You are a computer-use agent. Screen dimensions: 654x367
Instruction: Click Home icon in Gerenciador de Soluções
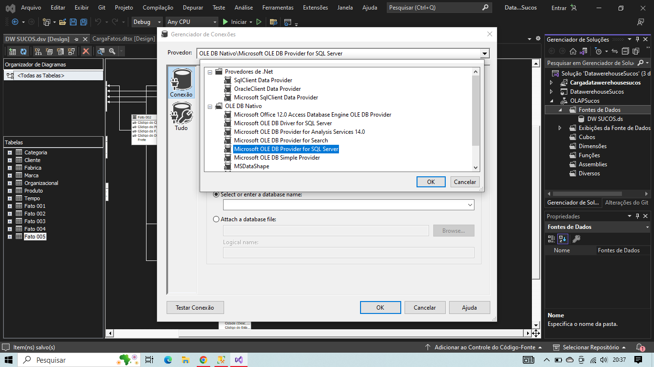573,51
